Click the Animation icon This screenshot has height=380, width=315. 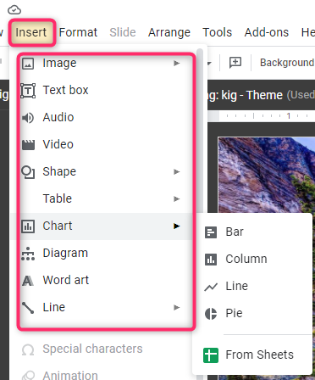[28, 376]
